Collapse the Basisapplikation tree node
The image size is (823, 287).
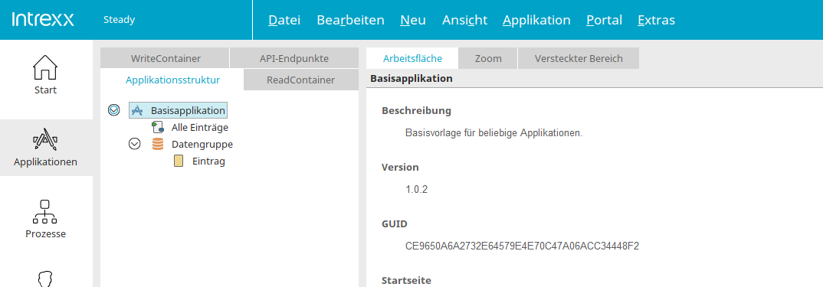click(114, 111)
